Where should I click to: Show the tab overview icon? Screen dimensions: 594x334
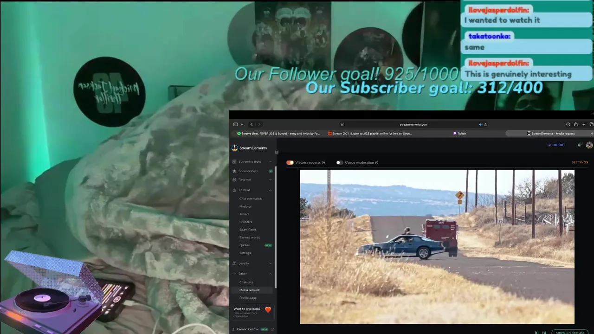(x=591, y=124)
